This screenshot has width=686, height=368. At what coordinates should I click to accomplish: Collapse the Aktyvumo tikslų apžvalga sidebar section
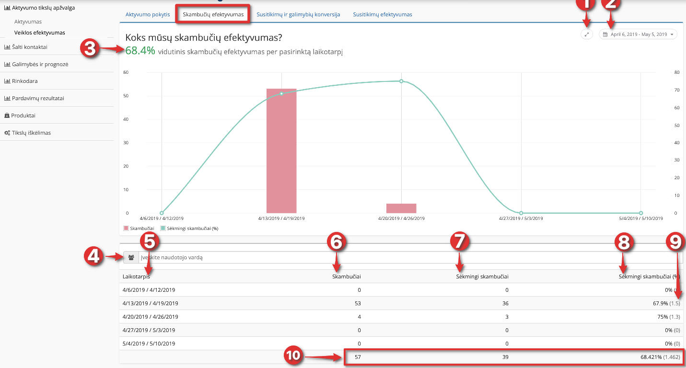point(39,8)
